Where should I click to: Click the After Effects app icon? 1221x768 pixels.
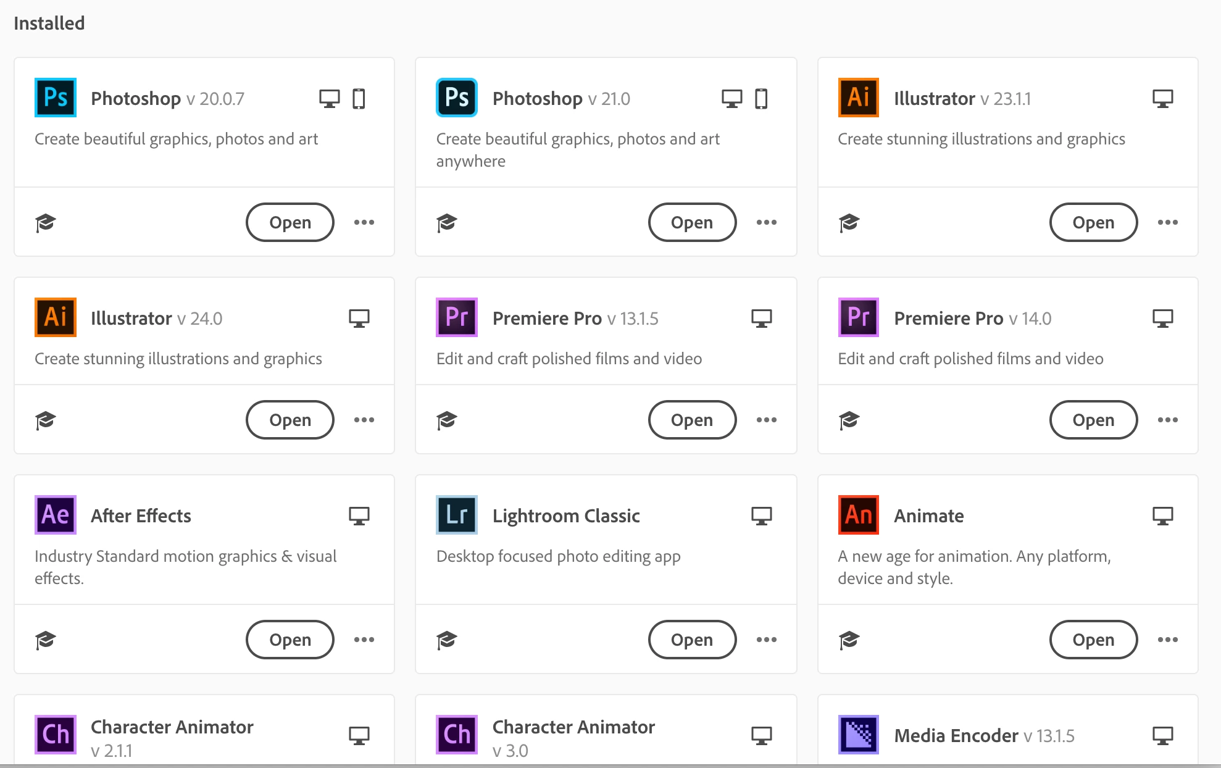55,515
